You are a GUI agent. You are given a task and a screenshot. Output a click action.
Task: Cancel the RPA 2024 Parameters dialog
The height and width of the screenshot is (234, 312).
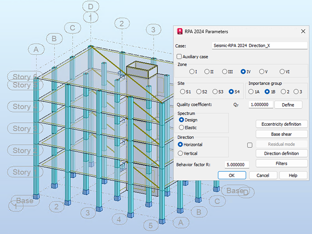point(263,175)
